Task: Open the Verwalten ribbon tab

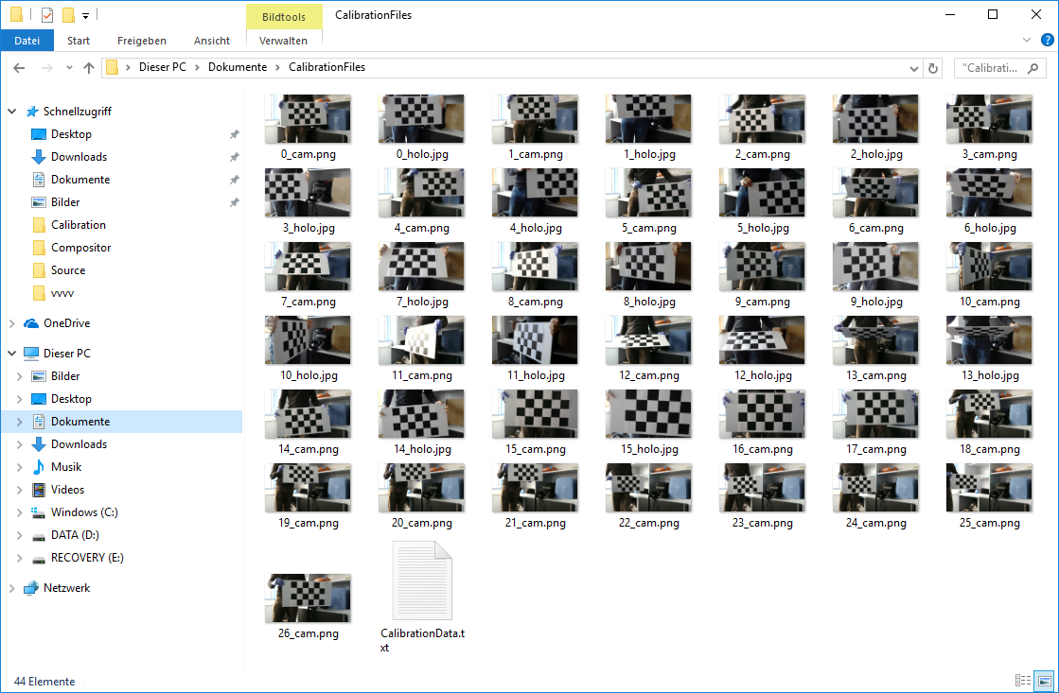Action: 283,41
